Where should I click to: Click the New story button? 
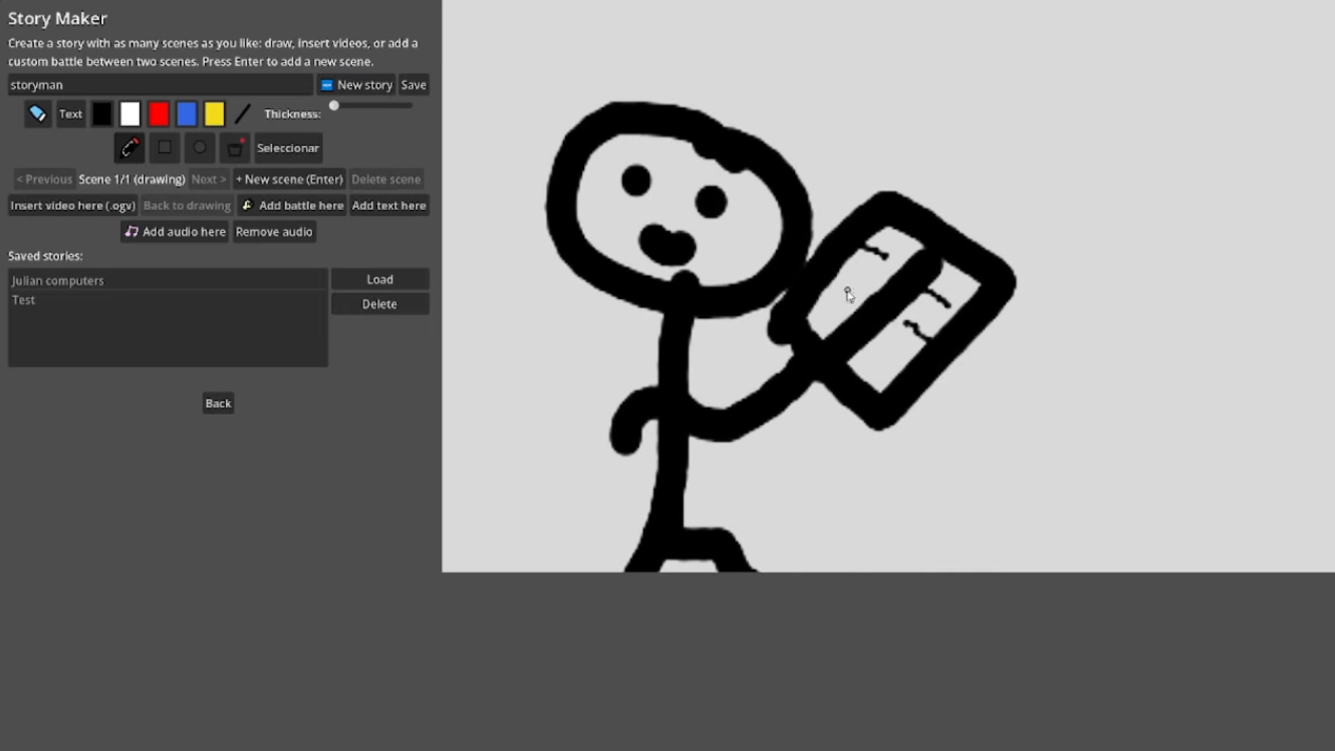click(356, 85)
